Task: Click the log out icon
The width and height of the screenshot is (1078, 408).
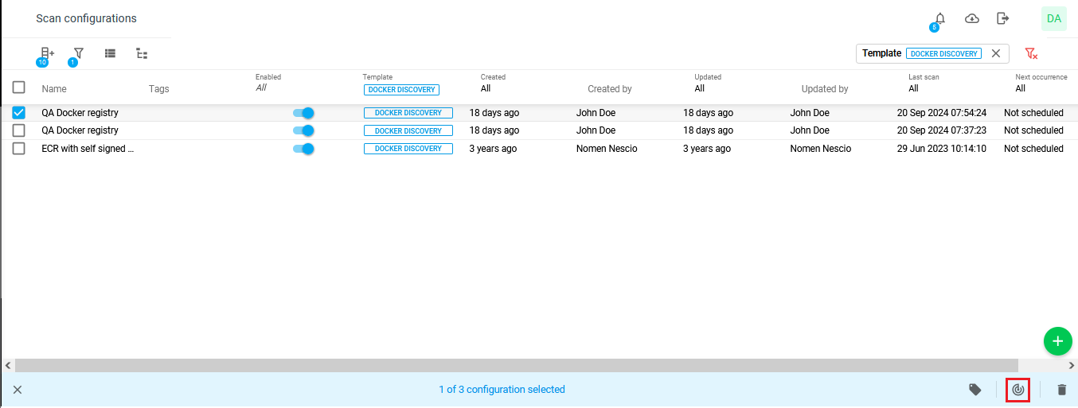Action: point(1003,18)
